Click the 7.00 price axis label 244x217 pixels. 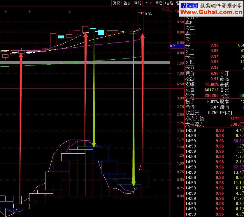[180, 73]
